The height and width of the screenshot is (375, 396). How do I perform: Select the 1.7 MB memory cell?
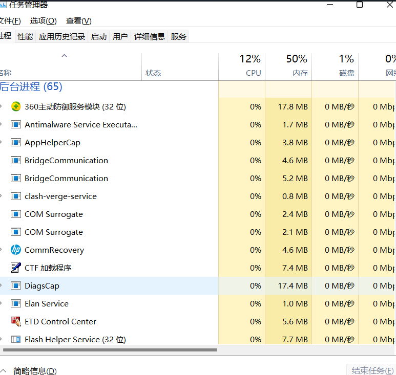click(x=288, y=125)
